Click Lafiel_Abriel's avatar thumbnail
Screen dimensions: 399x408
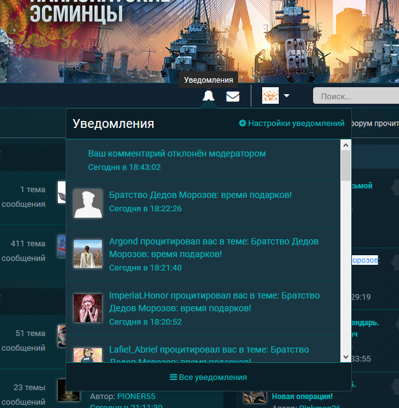point(88,355)
